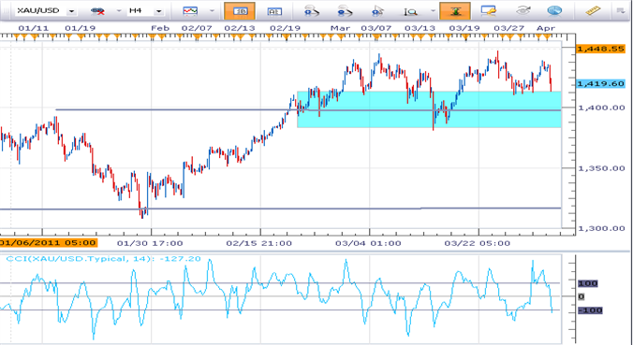Open the H4 timeframe dropdown
This screenshot has height=345, width=633.
click(x=158, y=11)
